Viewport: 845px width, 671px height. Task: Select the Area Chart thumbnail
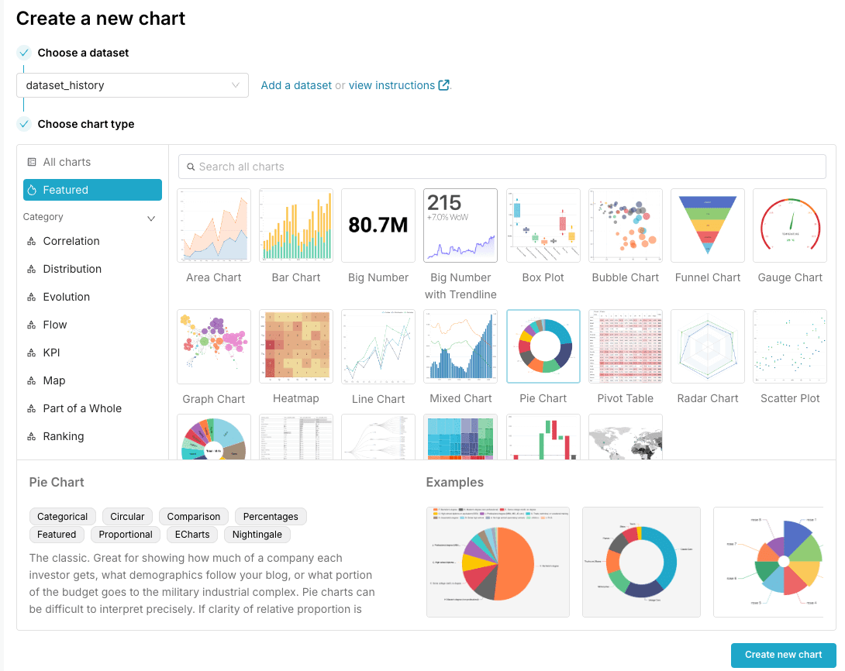[x=214, y=225]
